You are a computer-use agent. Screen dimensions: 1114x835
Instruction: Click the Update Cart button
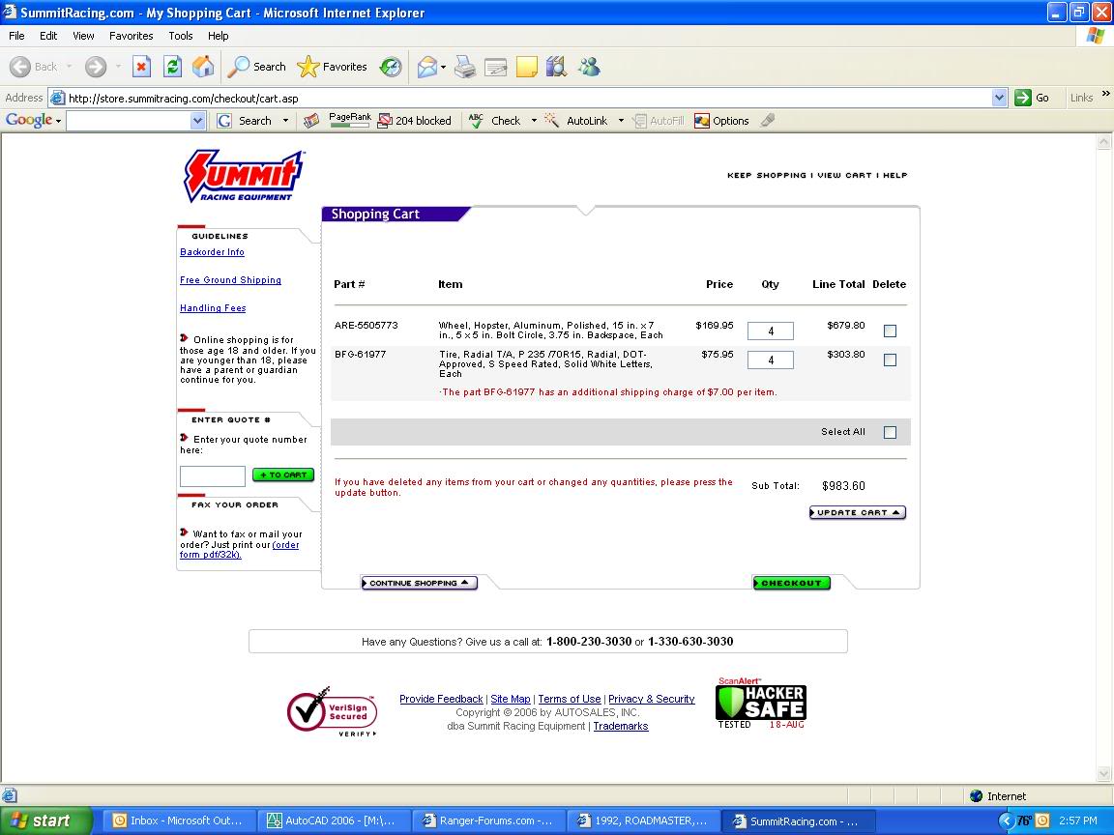pyautogui.click(x=858, y=512)
